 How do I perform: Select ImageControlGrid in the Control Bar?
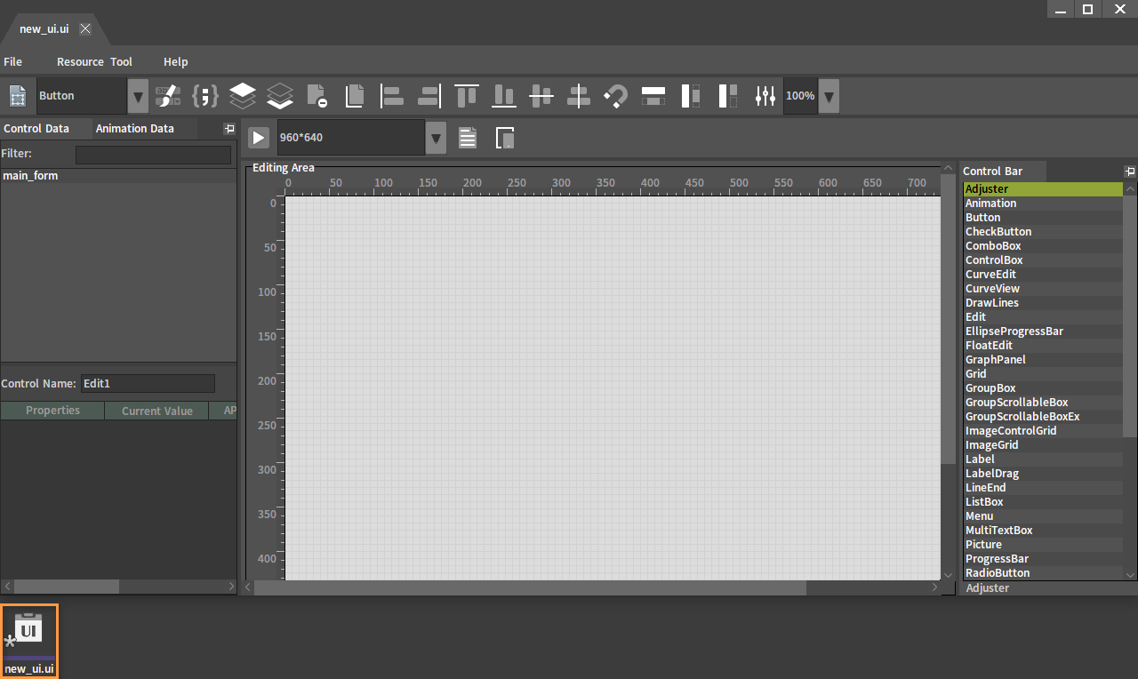pyautogui.click(x=1043, y=431)
